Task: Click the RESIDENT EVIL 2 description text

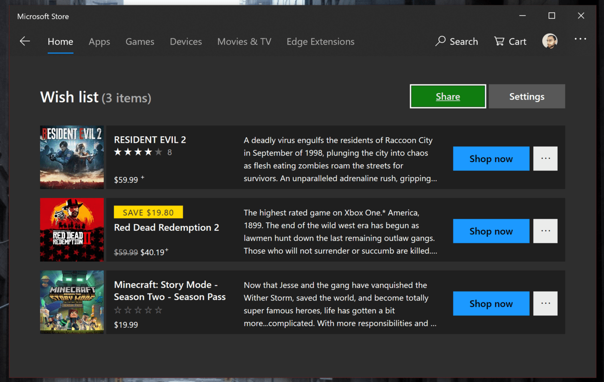Action: 341,159
